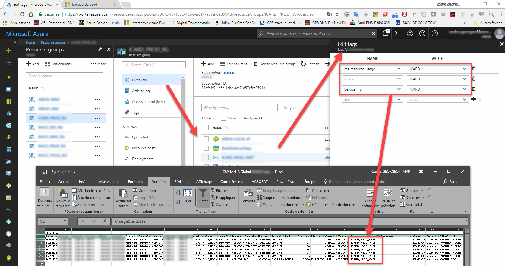Open Feuille de prévision in Excel
This screenshot has width=505, height=266.
click(388, 198)
